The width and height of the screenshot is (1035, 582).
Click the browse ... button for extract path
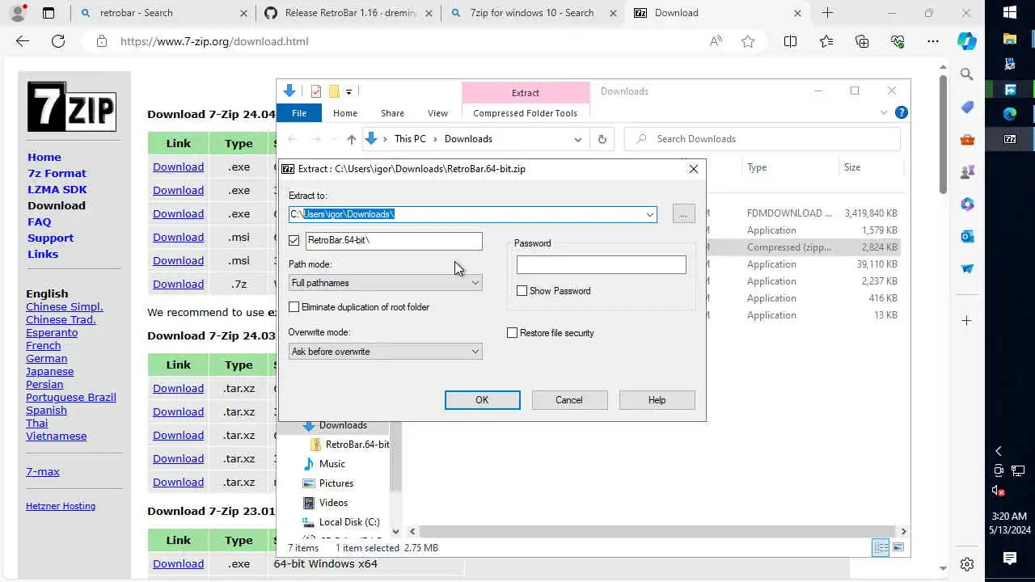coord(683,214)
